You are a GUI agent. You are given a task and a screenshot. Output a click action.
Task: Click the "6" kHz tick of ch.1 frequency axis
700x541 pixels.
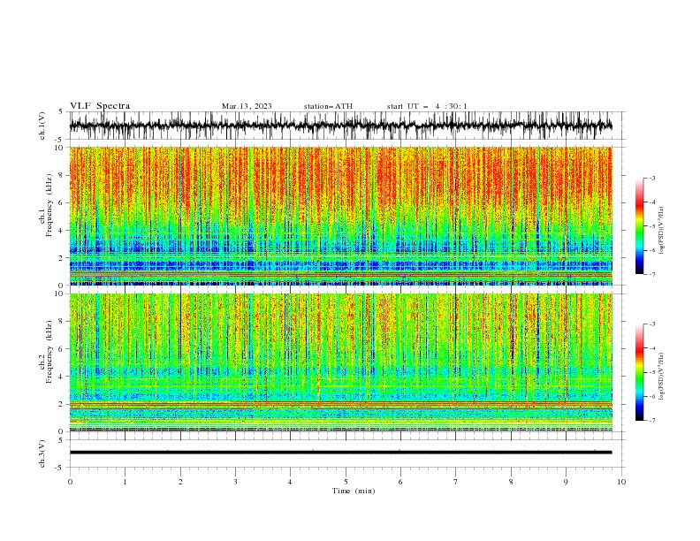[x=62, y=202]
